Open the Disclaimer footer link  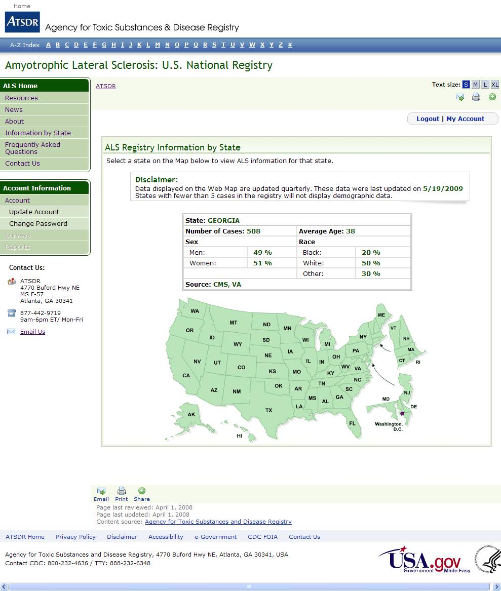pos(122,537)
